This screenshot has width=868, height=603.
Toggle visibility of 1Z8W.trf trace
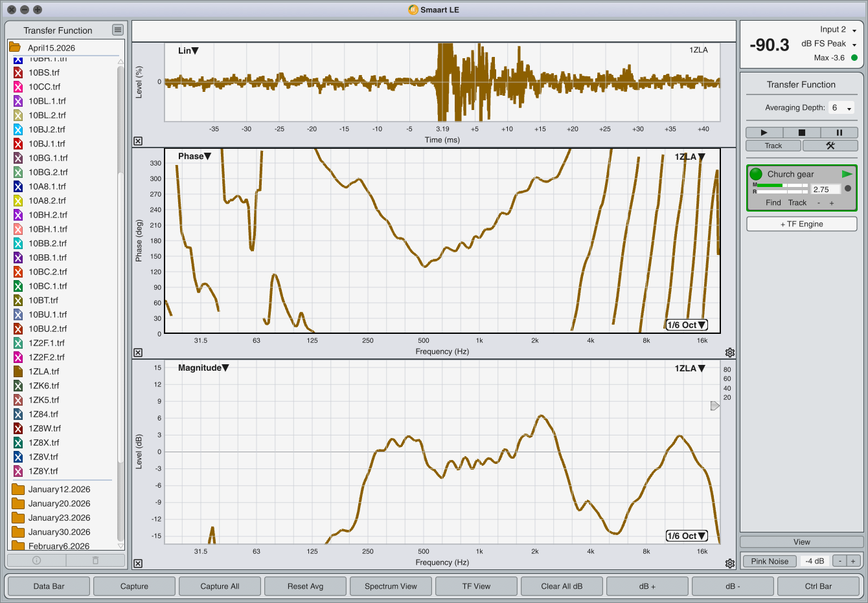(x=18, y=428)
